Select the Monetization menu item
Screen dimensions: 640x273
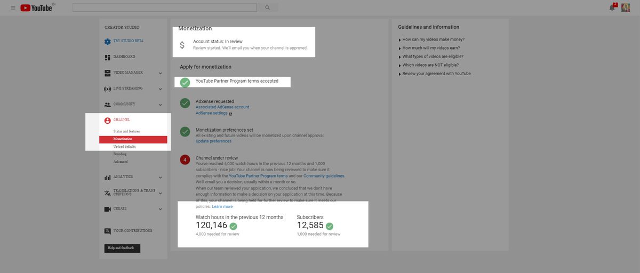coord(133,139)
